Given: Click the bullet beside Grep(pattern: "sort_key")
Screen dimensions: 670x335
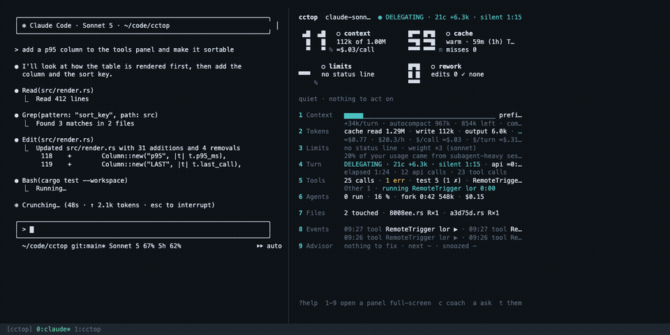Looking at the screenshot, I should coord(16,115).
